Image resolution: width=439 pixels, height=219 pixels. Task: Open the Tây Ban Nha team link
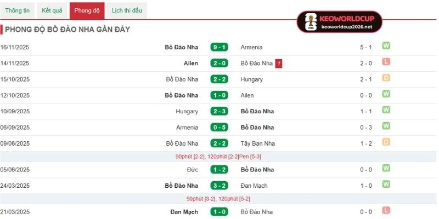(257, 143)
